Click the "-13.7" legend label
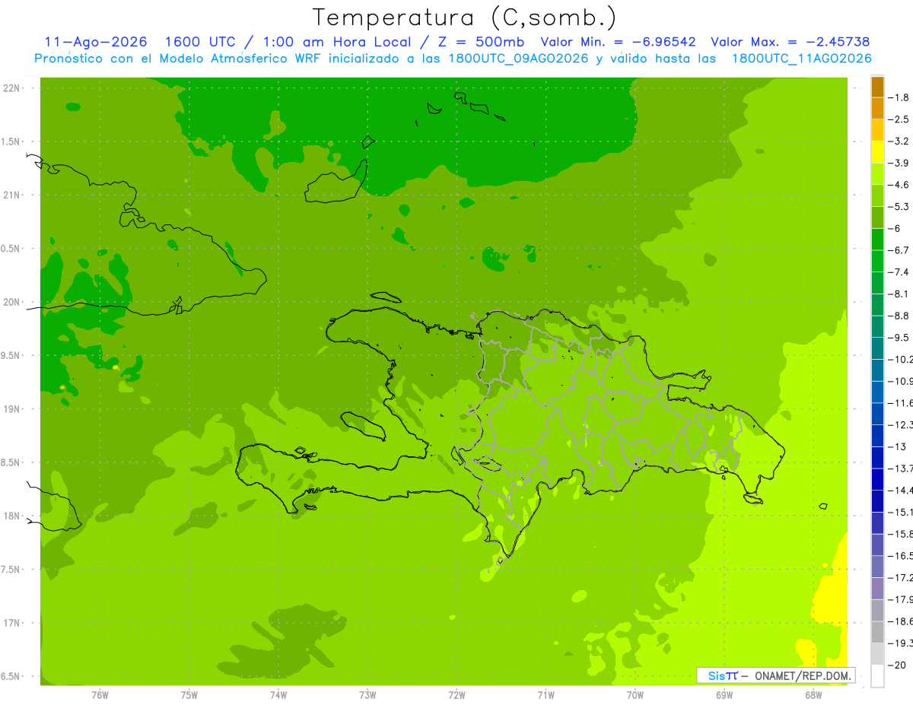Image resolution: width=913 pixels, height=705 pixels. pos(901,468)
